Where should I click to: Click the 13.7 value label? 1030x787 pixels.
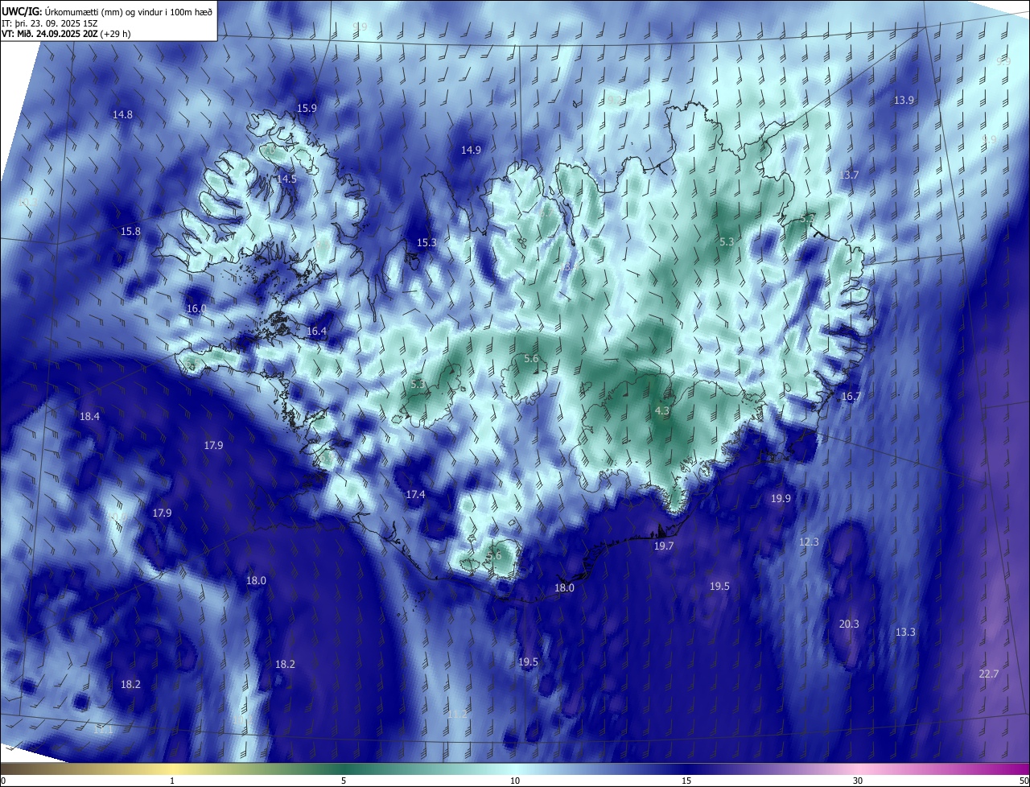[850, 175]
